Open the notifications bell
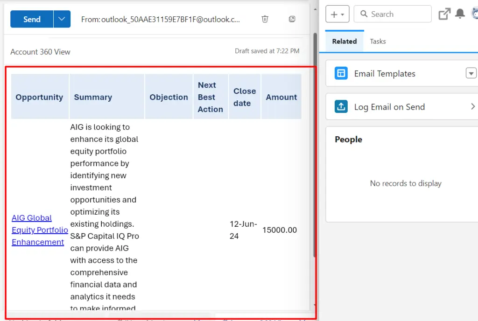478x321 pixels. coord(460,14)
